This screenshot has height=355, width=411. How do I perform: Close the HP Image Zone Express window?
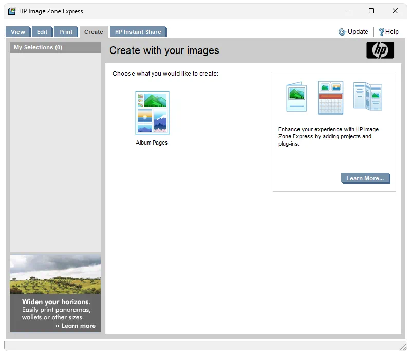pos(395,11)
